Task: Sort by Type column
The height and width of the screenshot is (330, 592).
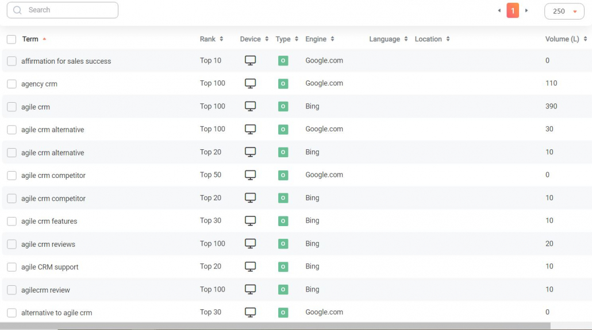Action: tap(287, 39)
